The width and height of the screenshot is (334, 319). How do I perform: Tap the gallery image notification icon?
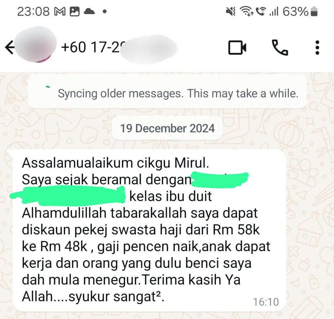[x=75, y=12]
